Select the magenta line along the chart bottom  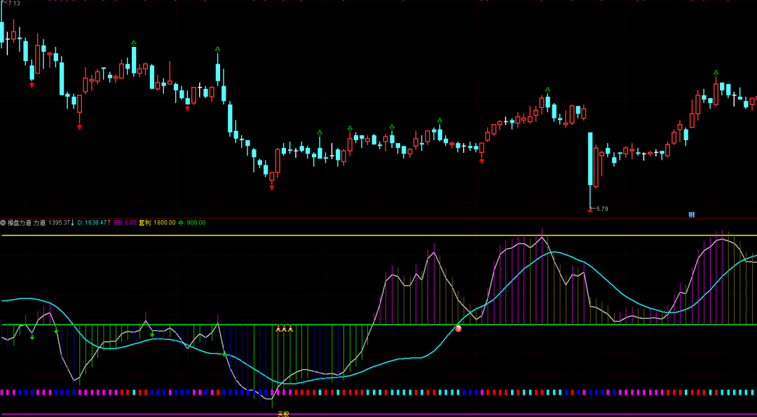[378, 414]
